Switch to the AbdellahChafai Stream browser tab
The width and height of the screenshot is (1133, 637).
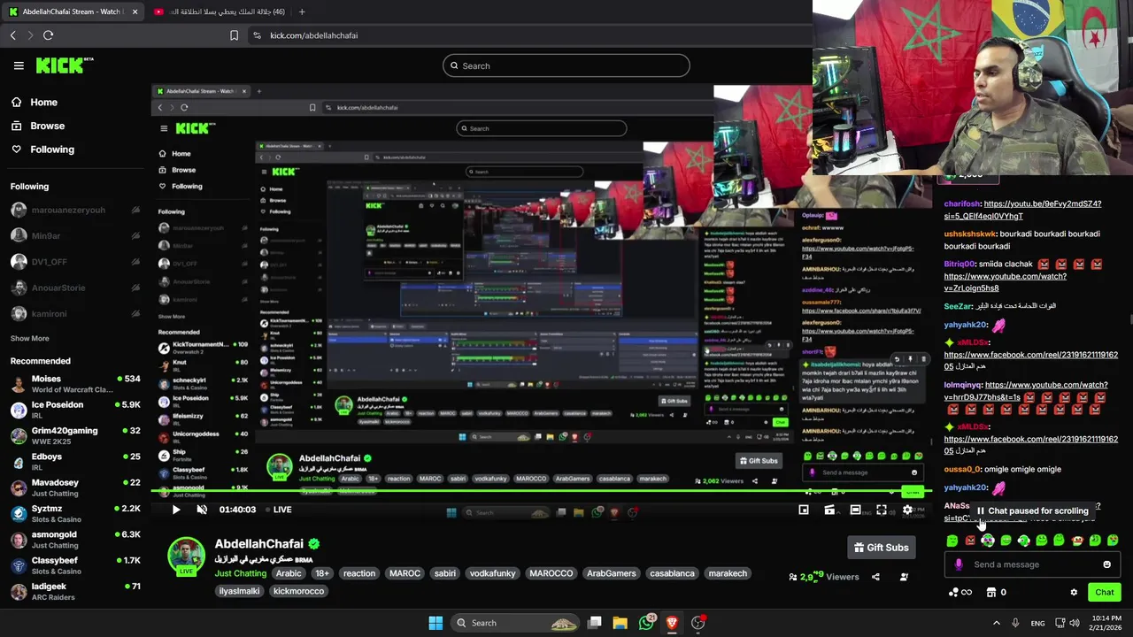tap(71, 12)
